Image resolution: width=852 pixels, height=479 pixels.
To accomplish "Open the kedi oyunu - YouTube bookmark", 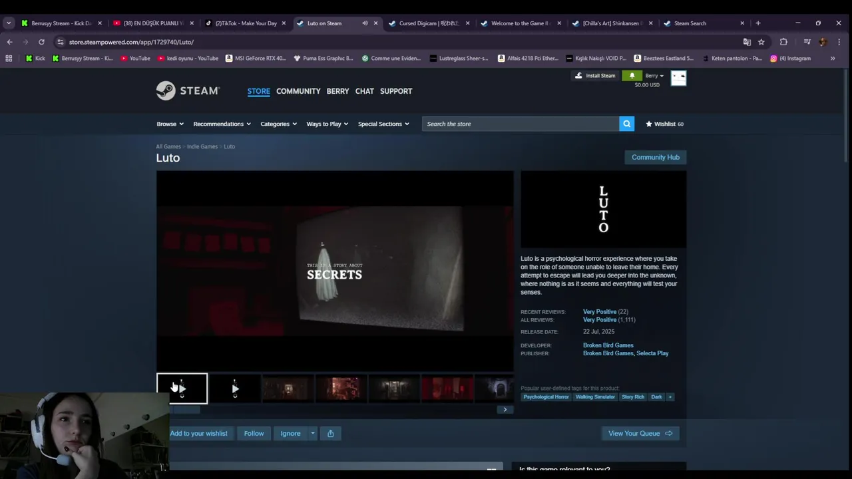I will 188,59.
